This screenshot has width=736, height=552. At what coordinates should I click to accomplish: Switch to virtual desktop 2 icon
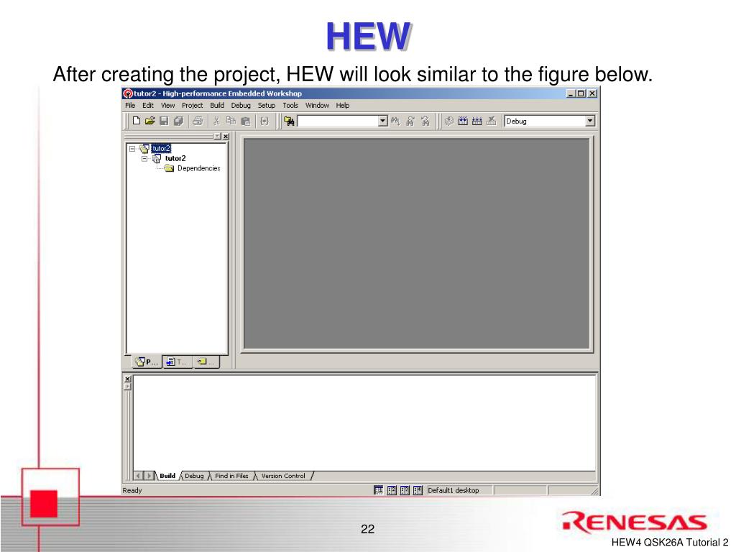(392, 490)
